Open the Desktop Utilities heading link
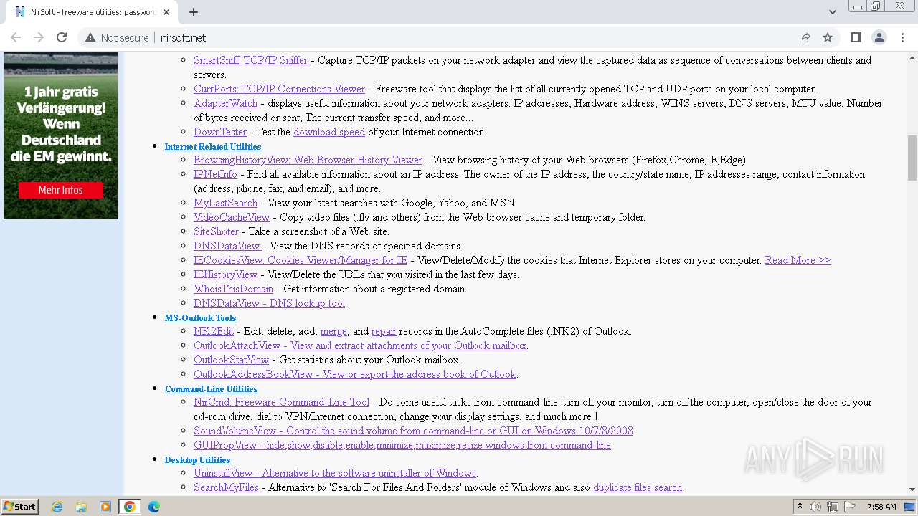 pyautogui.click(x=197, y=459)
